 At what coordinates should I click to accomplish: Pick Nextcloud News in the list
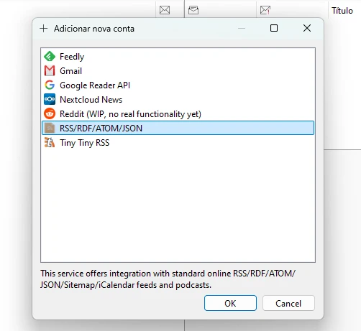[178, 100]
